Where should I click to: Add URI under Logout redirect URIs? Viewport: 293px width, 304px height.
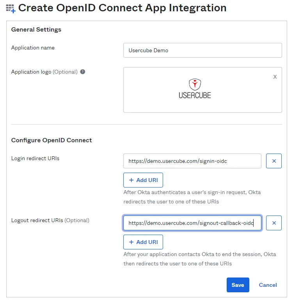(143, 242)
